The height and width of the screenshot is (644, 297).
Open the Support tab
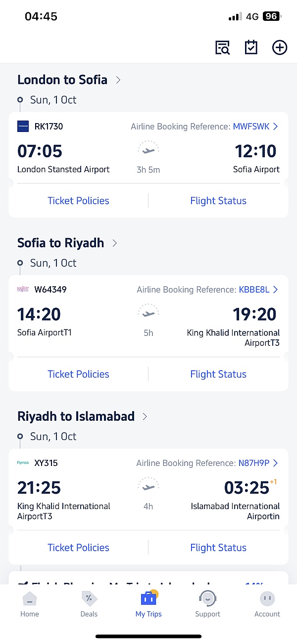click(x=207, y=604)
